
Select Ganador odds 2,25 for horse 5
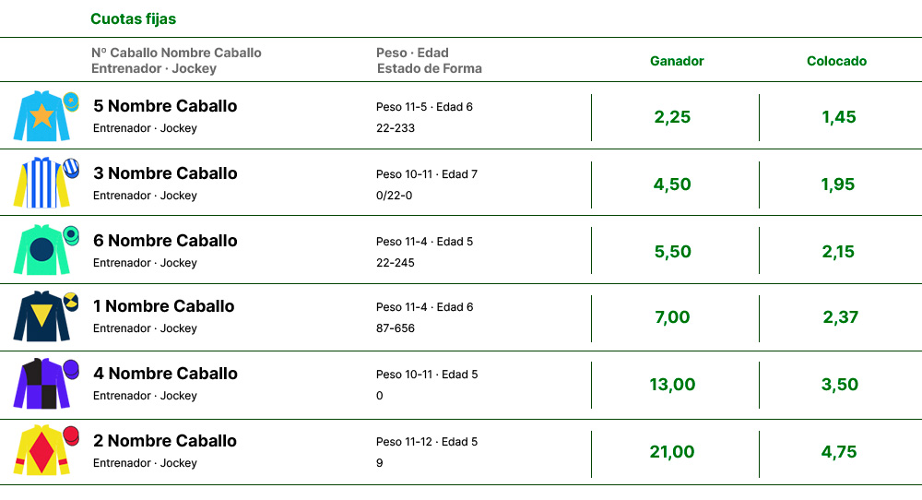(x=672, y=117)
